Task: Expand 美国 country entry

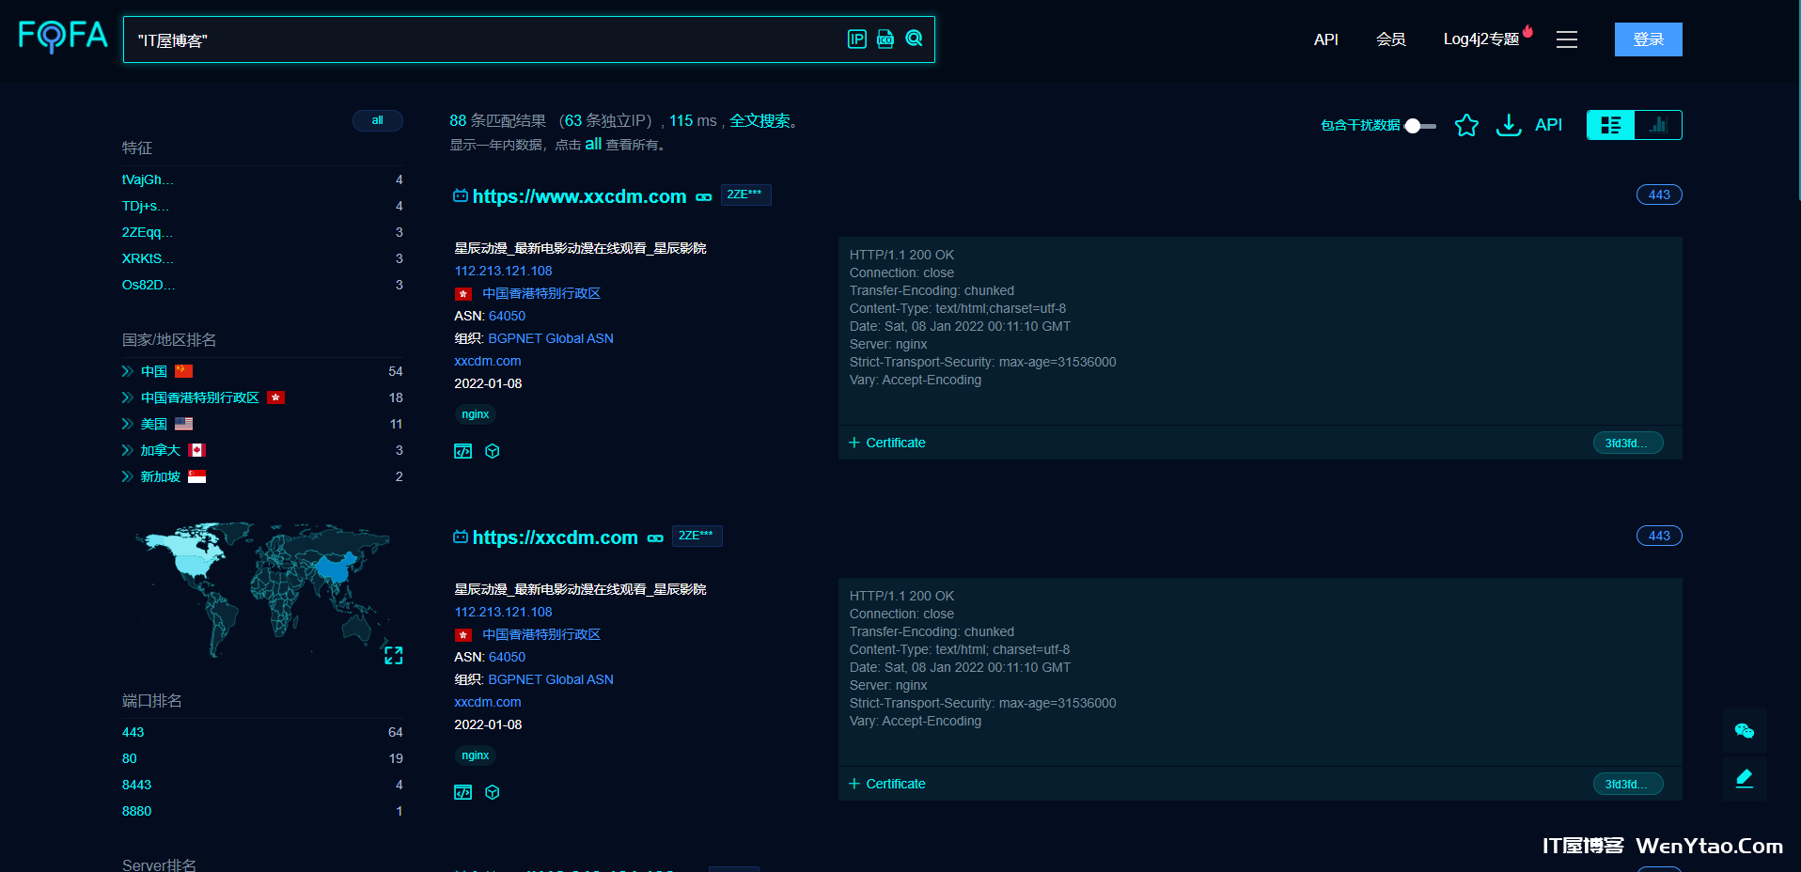Action: pos(128,424)
